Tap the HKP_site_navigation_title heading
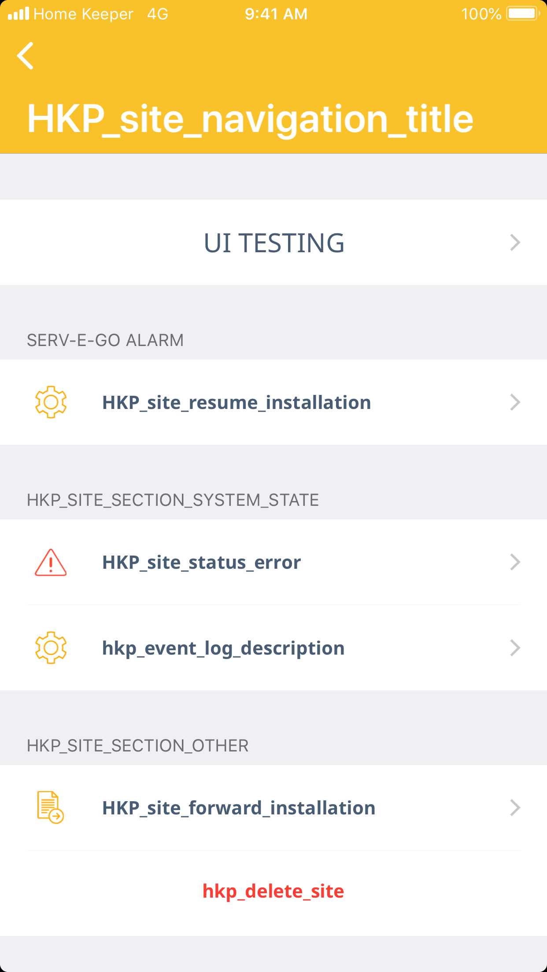 coord(250,119)
